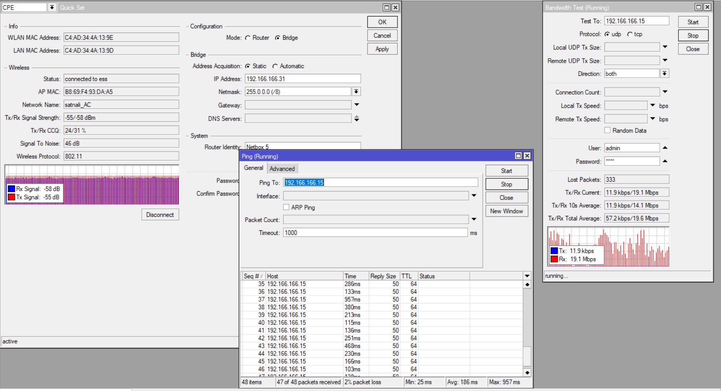The image size is (721, 391).
Task: Open the Netmask dropdown
Action: [x=356, y=92]
